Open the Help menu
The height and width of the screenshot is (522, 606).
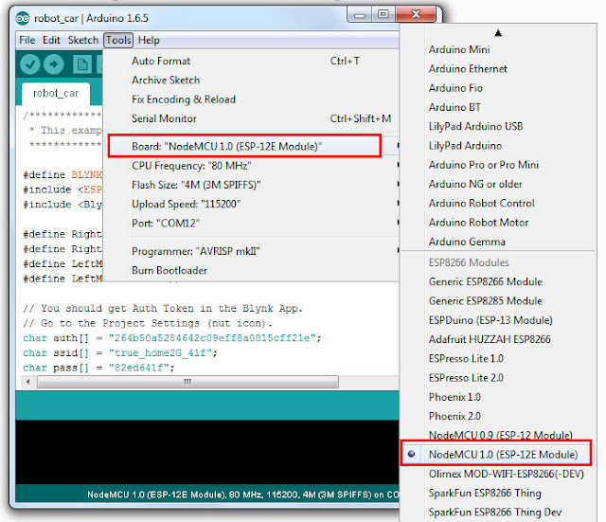pos(149,40)
